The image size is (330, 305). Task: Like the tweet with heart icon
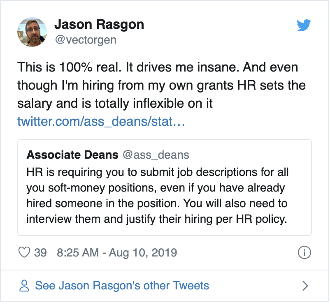click(24, 252)
